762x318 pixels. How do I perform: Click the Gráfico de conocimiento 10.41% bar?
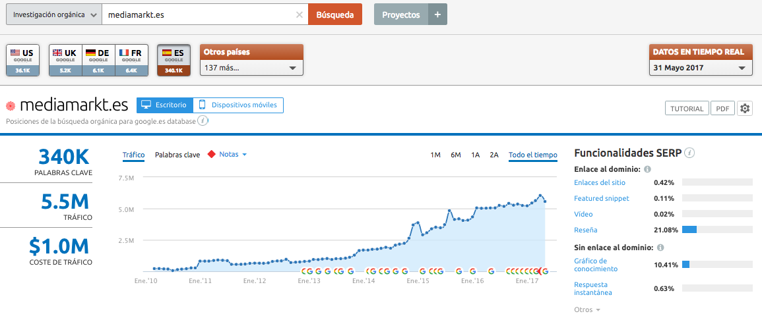pyautogui.click(x=718, y=265)
